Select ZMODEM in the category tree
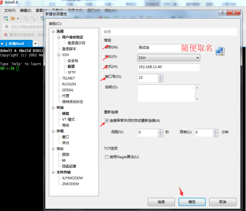This screenshot has height=211, width=246. click(70, 184)
